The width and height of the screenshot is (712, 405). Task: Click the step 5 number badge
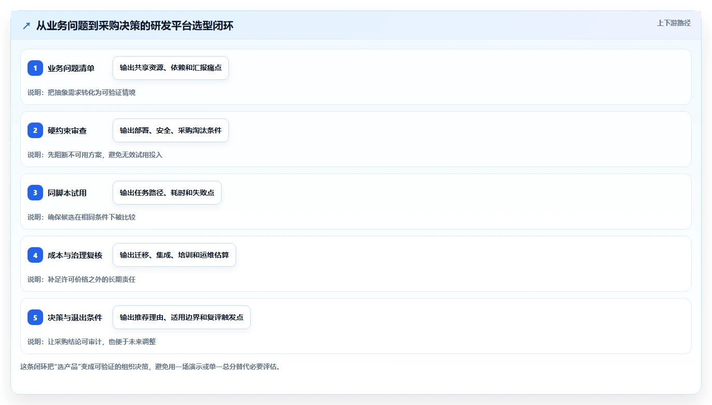point(35,317)
